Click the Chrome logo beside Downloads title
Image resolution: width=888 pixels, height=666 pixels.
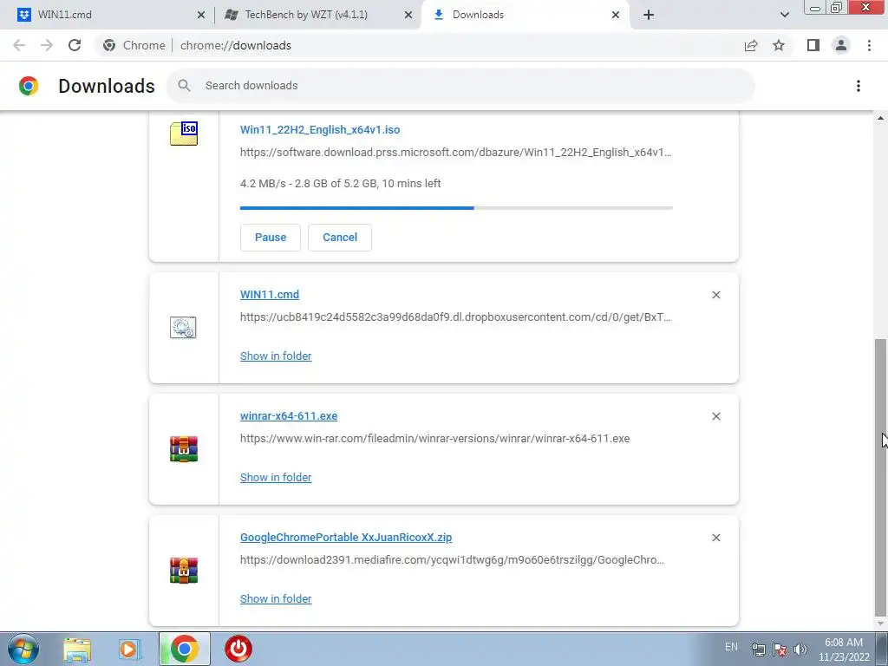coord(29,86)
